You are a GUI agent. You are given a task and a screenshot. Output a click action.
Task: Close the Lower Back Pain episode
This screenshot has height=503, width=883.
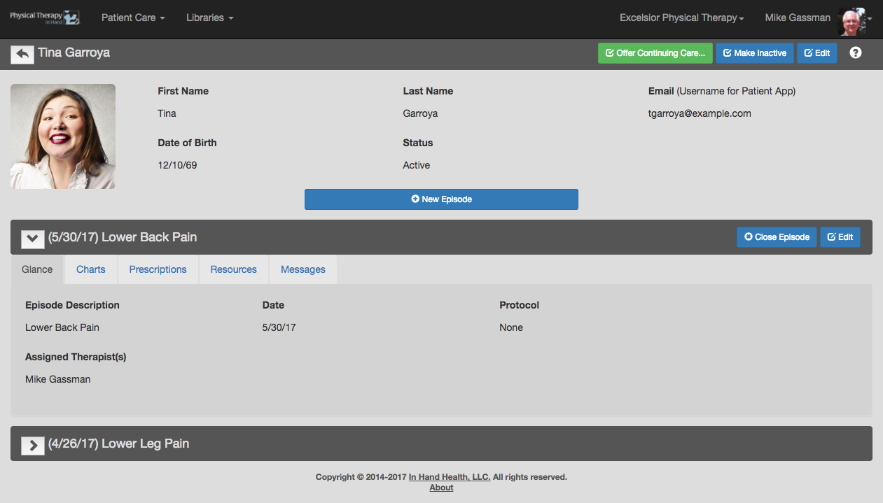[x=777, y=237]
